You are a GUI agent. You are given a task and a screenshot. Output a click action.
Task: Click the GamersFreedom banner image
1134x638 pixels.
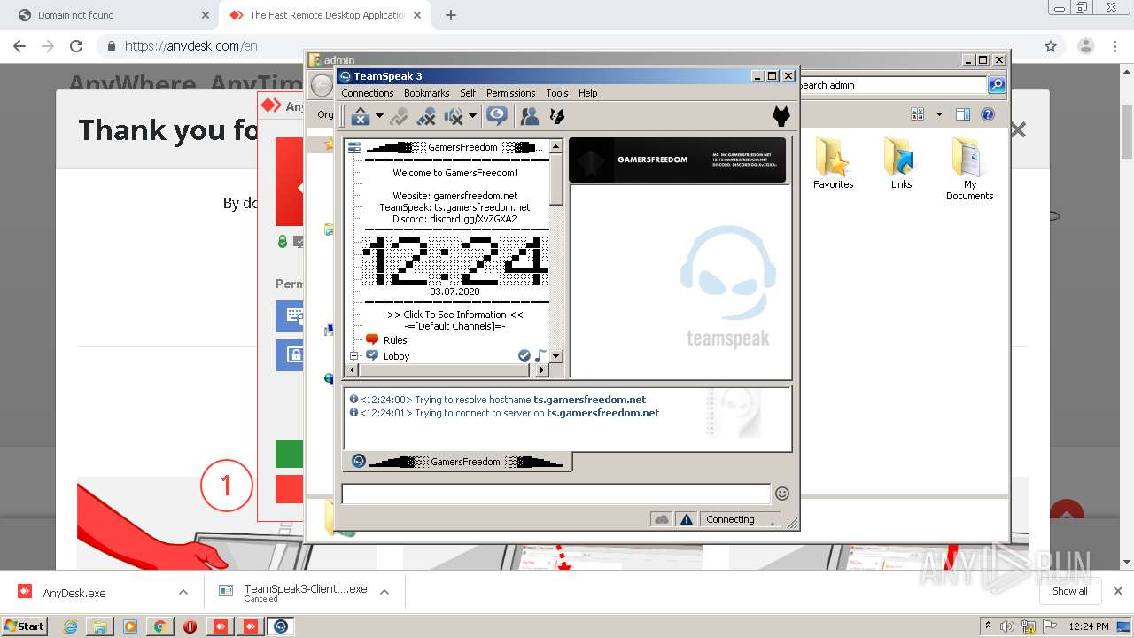point(677,159)
